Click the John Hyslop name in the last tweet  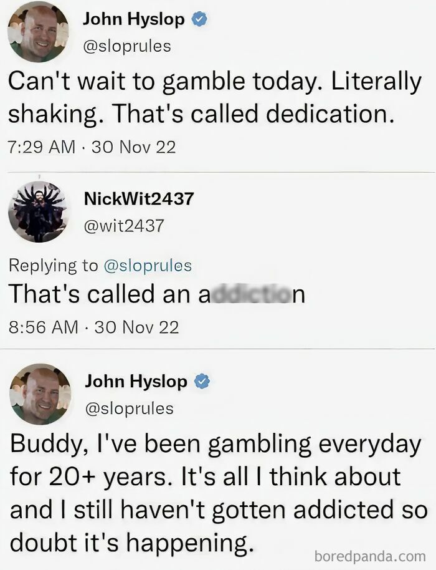click(x=136, y=381)
